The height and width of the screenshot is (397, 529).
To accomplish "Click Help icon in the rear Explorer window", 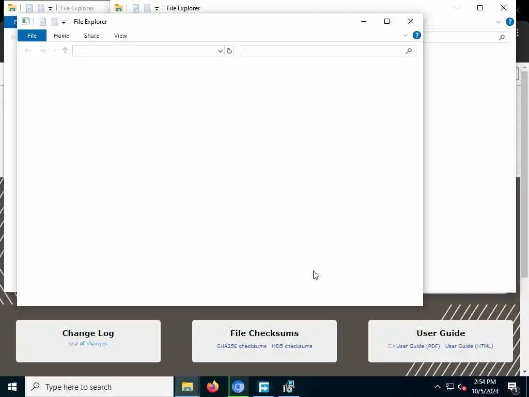I will point(510,22).
